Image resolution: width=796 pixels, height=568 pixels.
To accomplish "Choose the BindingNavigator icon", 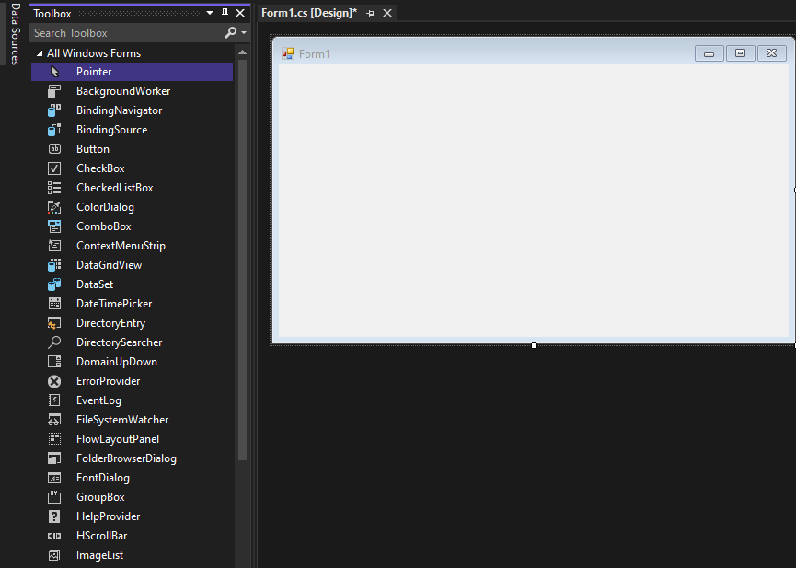I will (x=54, y=110).
